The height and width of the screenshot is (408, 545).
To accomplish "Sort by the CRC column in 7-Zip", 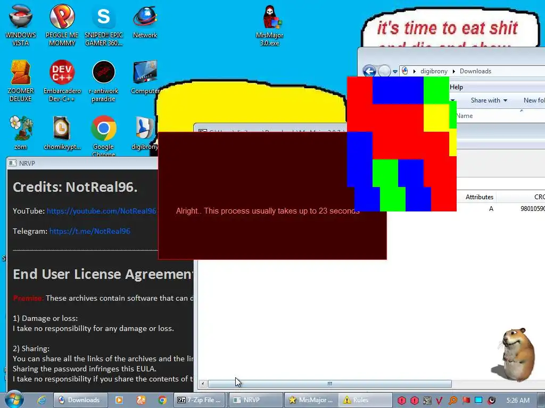I will [x=540, y=197].
